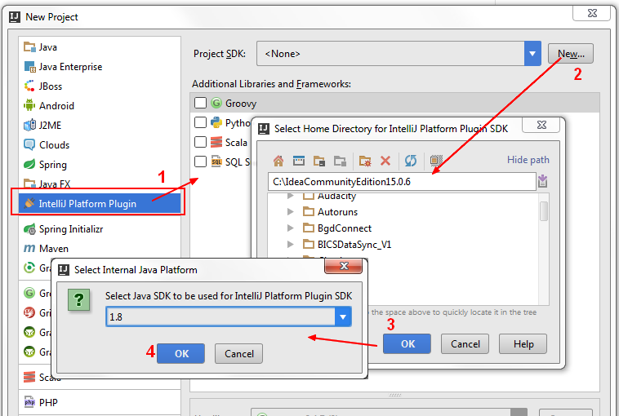Open the Project SDK dropdown
This screenshot has height=416, width=619.
pos(532,53)
